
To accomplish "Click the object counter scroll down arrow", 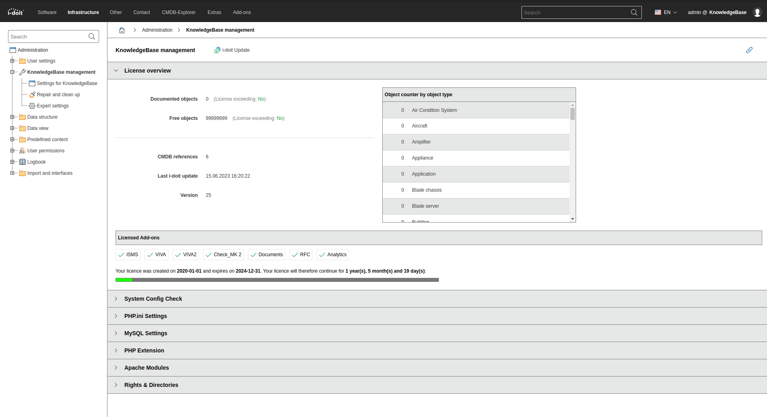I will pyautogui.click(x=572, y=219).
